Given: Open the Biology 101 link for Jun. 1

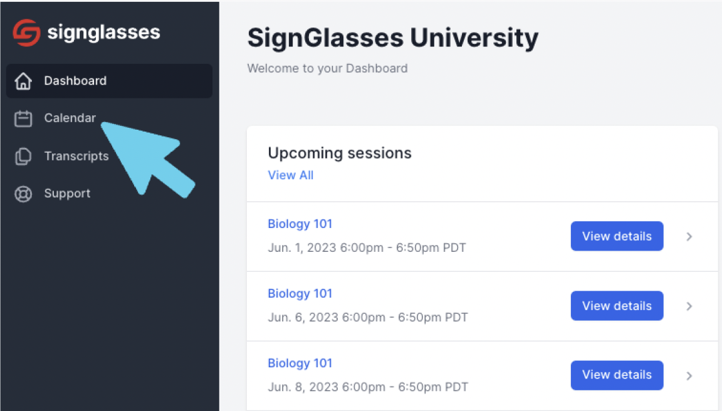Looking at the screenshot, I should [x=300, y=224].
